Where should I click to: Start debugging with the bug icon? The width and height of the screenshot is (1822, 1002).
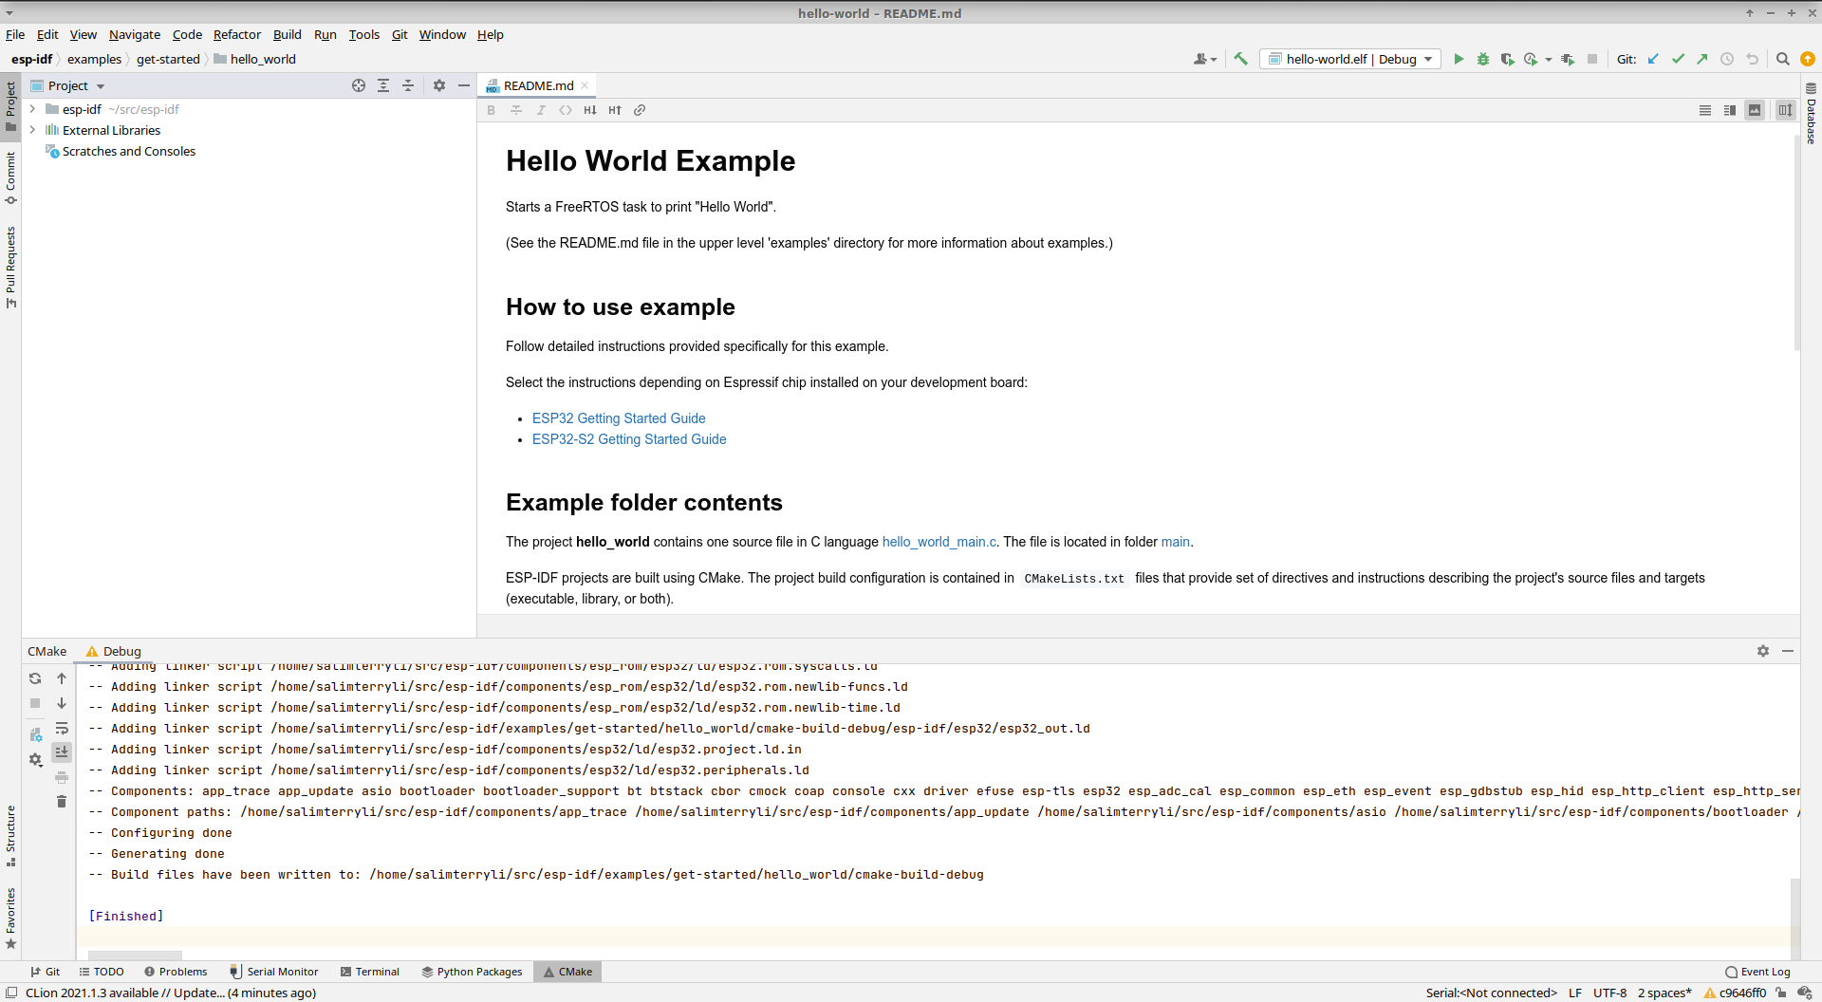[x=1483, y=59]
